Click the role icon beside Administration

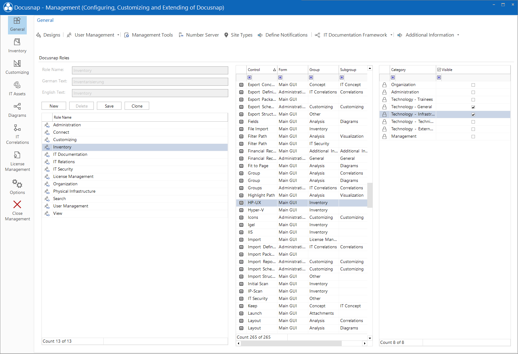(x=47, y=125)
